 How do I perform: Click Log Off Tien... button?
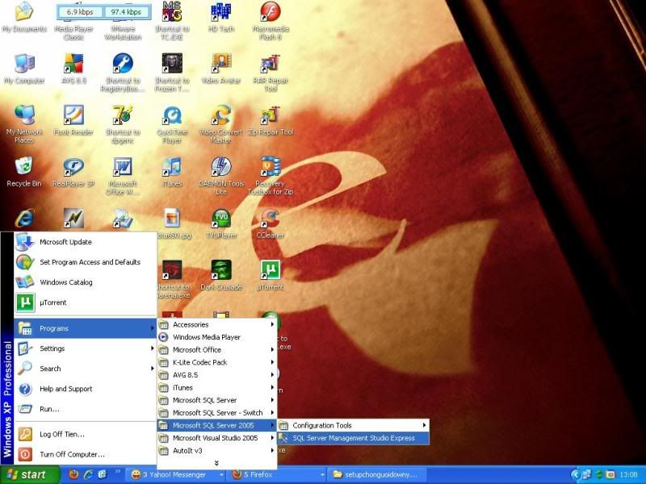coord(86,434)
